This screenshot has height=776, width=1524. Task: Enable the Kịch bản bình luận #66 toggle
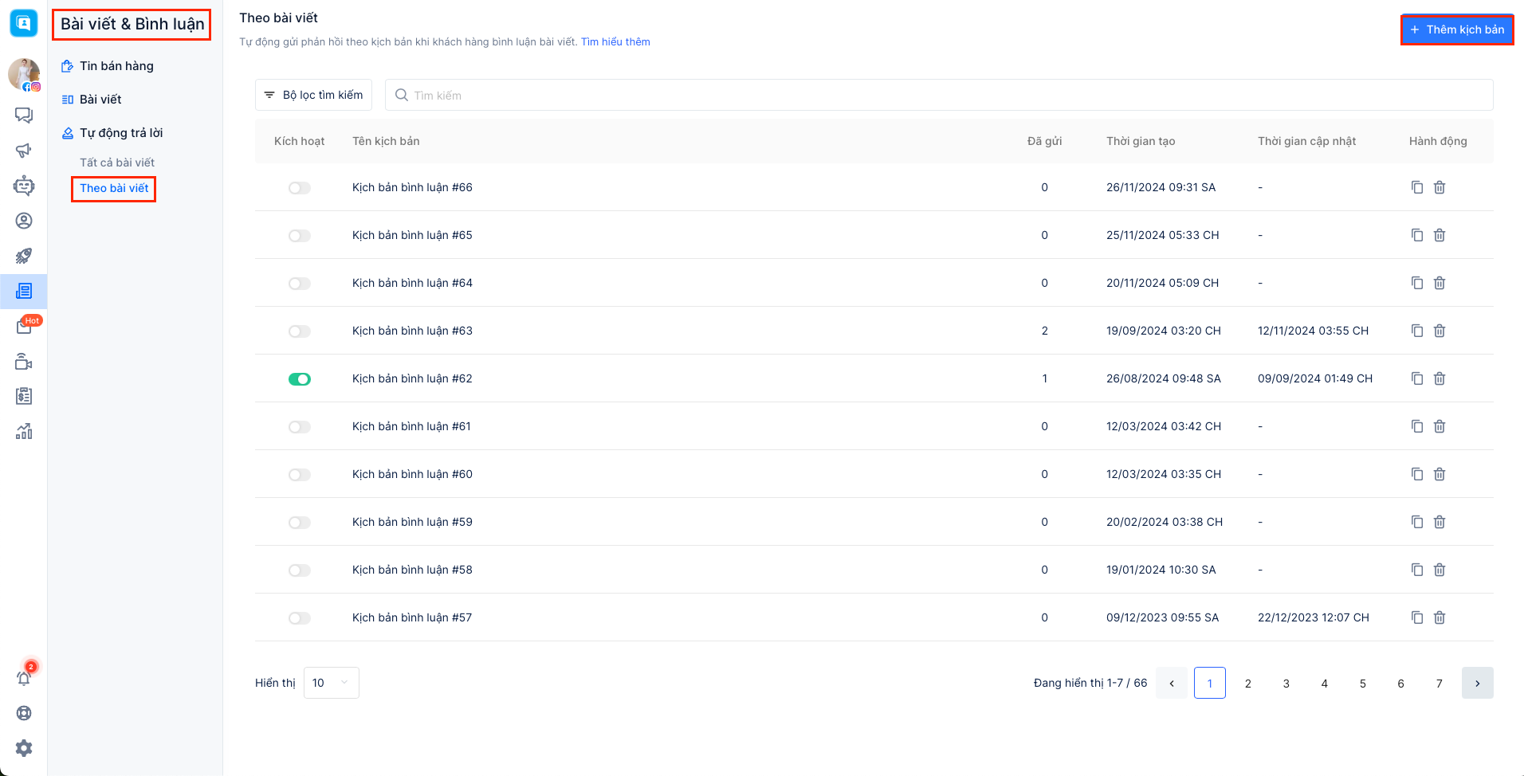coord(300,188)
